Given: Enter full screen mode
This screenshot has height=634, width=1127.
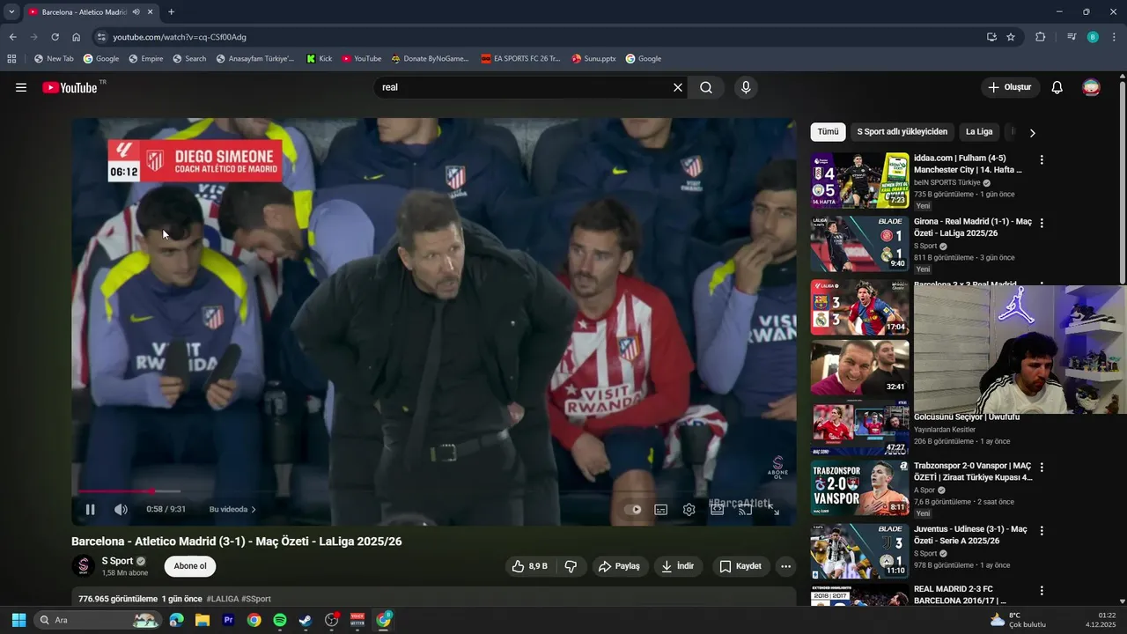Looking at the screenshot, I should [773, 509].
